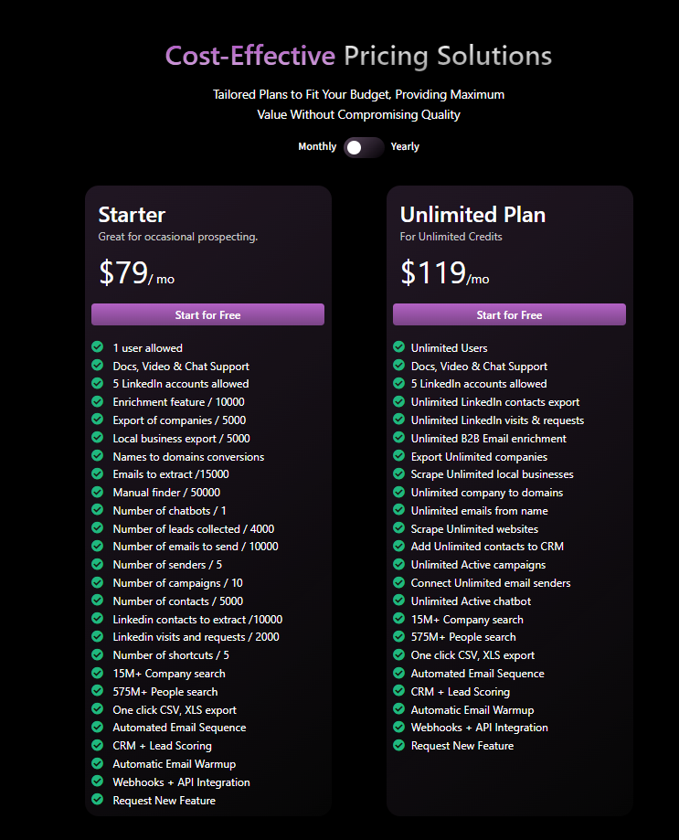Click the 'Cost-Effective Pricing Solutions' heading
This screenshot has width=679, height=840.
[358, 56]
